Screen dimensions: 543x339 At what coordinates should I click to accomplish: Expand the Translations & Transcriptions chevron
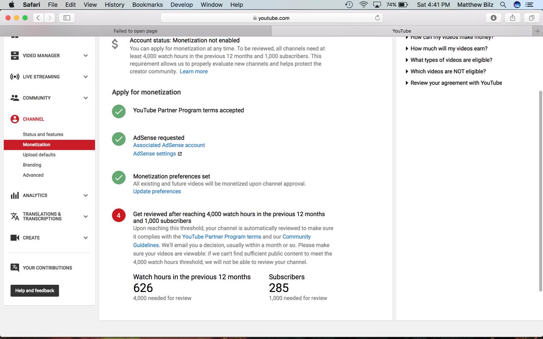pyautogui.click(x=86, y=217)
